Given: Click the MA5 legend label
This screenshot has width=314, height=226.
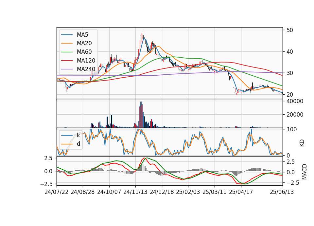Looking at the screenshot, I should coord(82,35).
